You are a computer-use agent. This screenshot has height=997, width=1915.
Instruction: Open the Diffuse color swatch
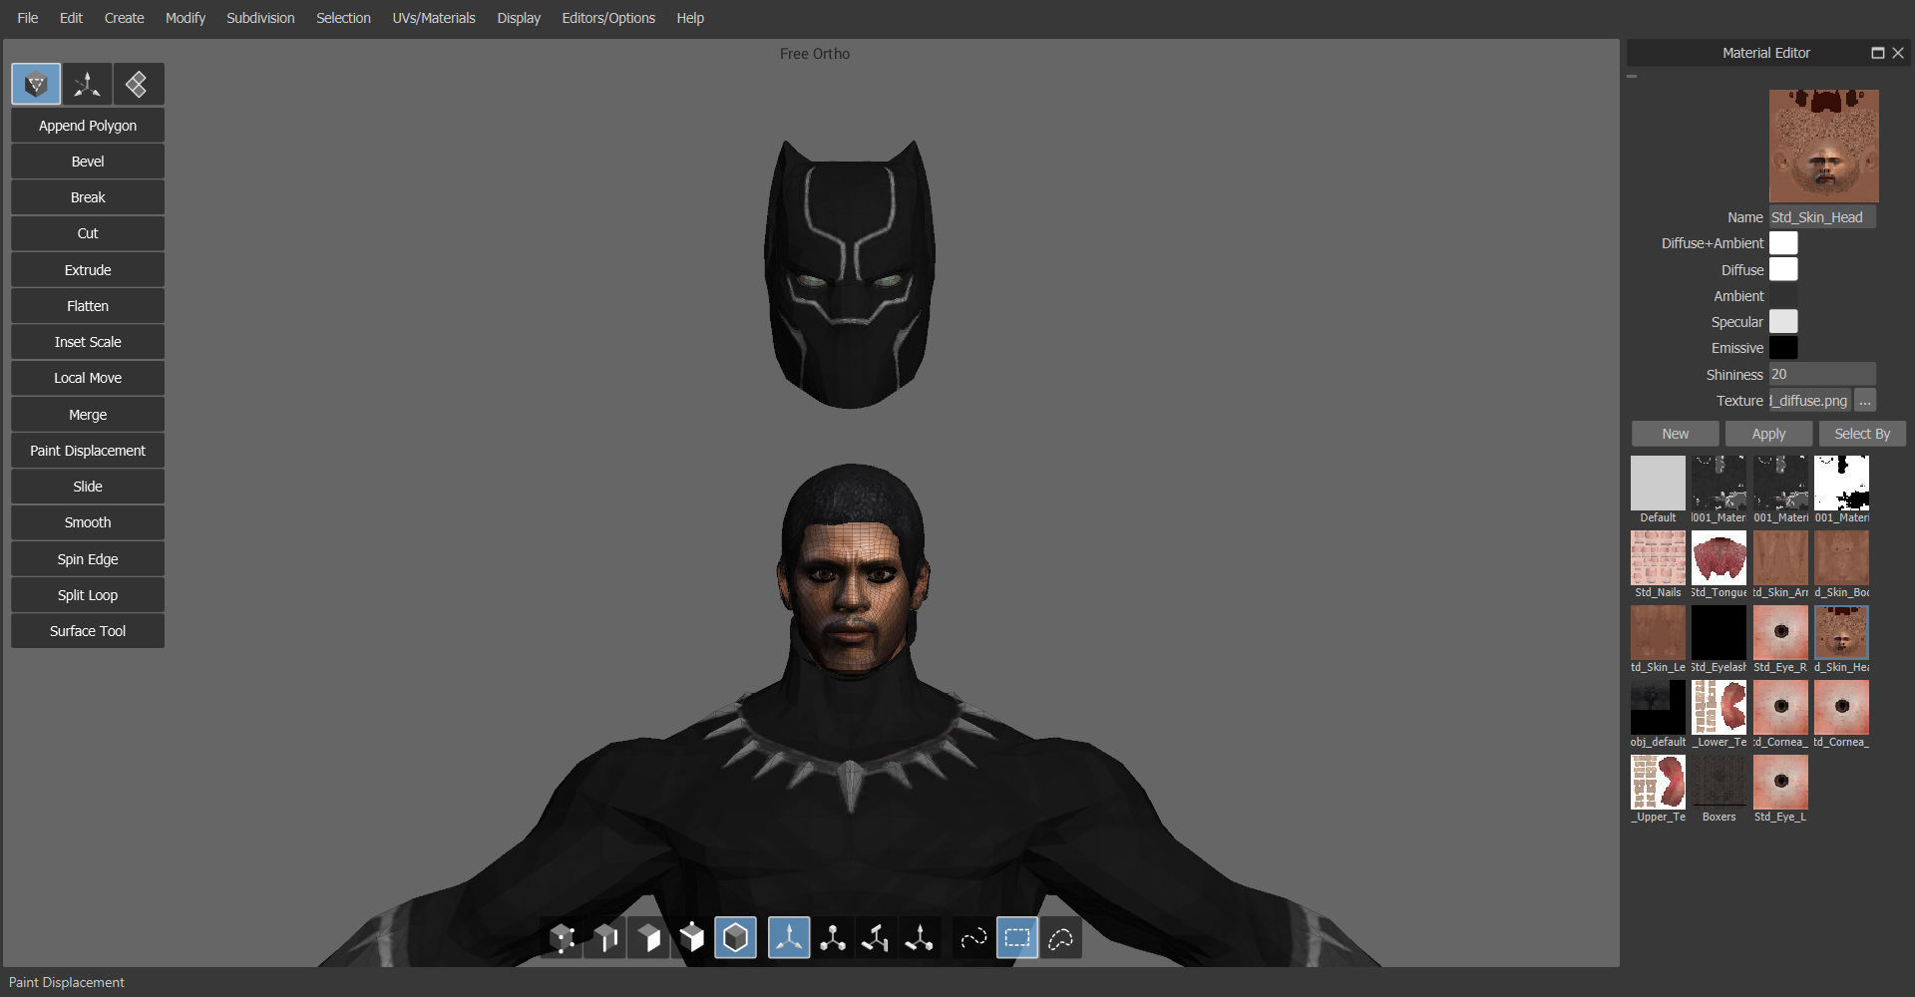(x=1783, y=270)
